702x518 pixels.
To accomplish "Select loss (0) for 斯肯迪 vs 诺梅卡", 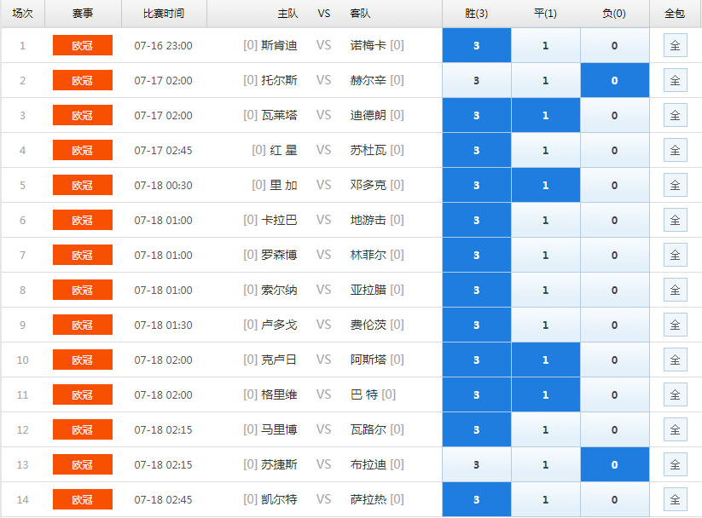I will coord(614,45).
